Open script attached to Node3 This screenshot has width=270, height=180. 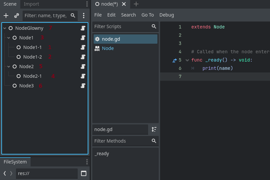pos(83,86)
